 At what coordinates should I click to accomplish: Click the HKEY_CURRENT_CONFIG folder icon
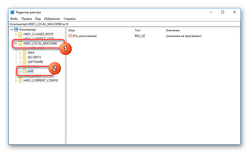20,80
